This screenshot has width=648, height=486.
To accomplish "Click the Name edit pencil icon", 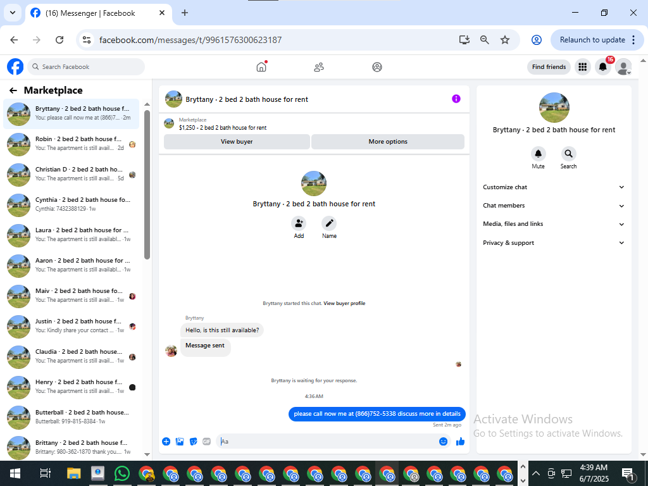I will click(329, 223).
